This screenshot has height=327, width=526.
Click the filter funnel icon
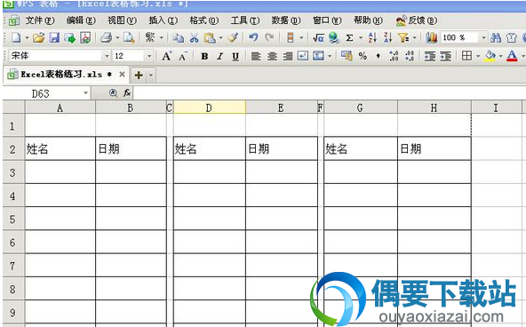pyautogui.click(x=403, y=37)
